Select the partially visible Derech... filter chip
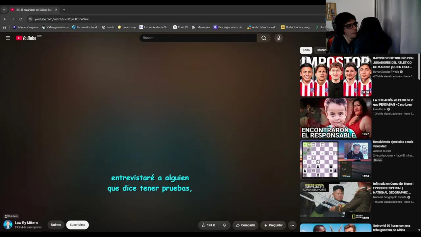Image resolution: width=421 pixels, height=237 pixels. coord(321,50)
